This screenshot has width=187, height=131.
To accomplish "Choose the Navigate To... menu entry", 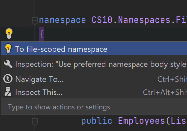I will tap(94, 79).
